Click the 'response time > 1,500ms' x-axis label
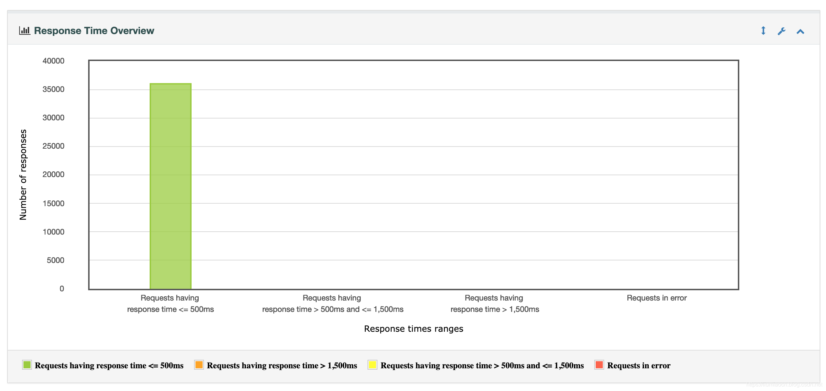Image resolution: width=826 pixels, height=391 pixels. [494, 309]
